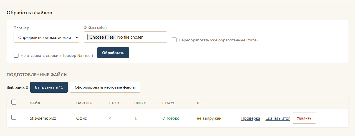Click the partner cell 'Офис'
Image resolution: width=355 pixels, height=136 pixels.
pos(82,118)
